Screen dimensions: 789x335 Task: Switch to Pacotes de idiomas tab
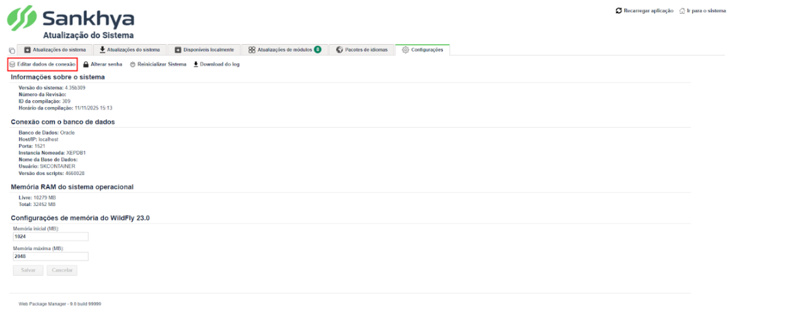[362, 50]
